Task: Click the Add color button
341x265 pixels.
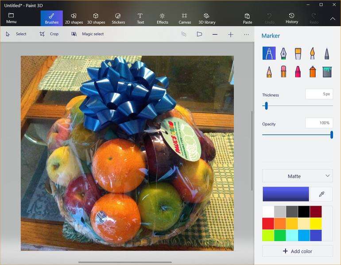Action: 297,251
